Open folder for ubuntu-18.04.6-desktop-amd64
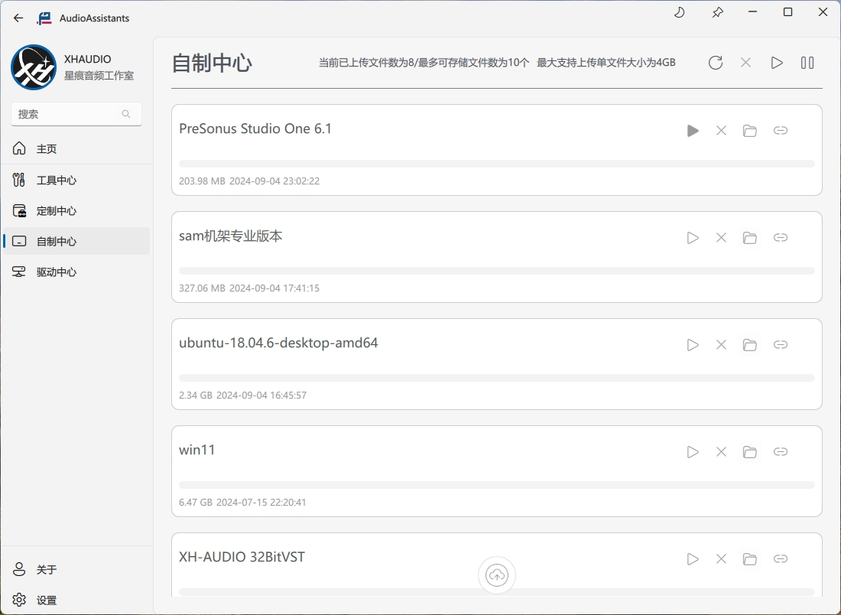The height and width of the screenshot is (615, 841). [x=749, y=345]
